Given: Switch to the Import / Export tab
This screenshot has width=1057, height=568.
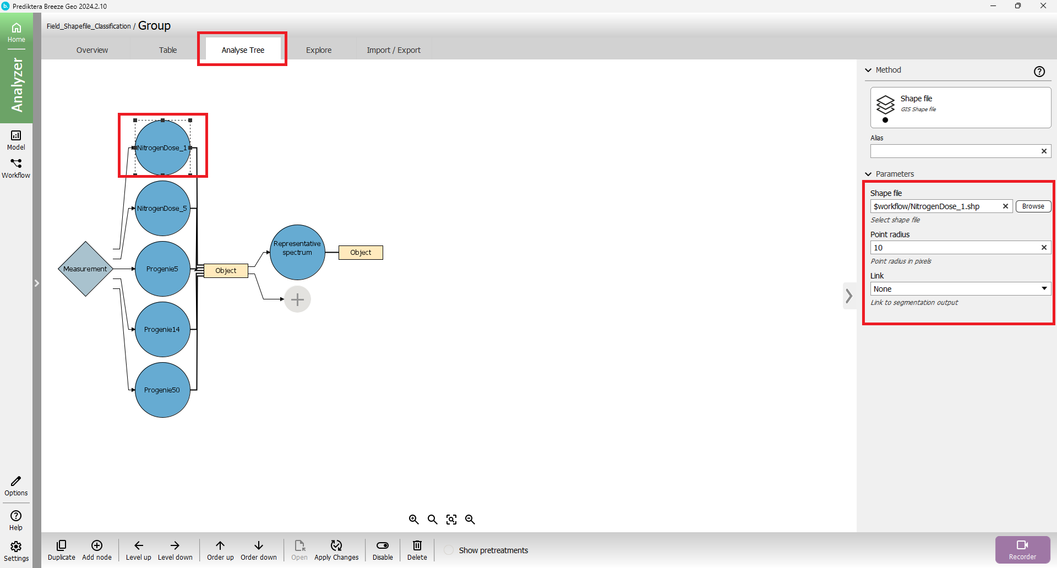Looking at the screenshot, I should 394,50.
